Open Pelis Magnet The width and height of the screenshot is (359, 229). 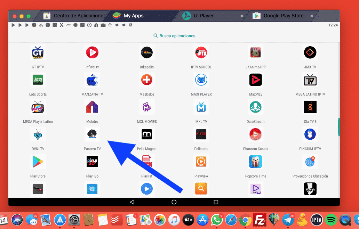tap(146, 134)
